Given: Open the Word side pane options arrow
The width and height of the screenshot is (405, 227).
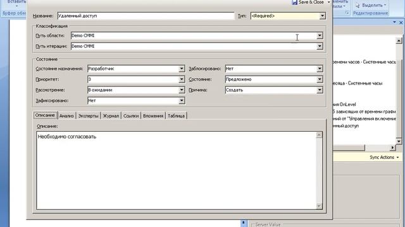Looking at the screenshot, I should (x=394, y=23).
